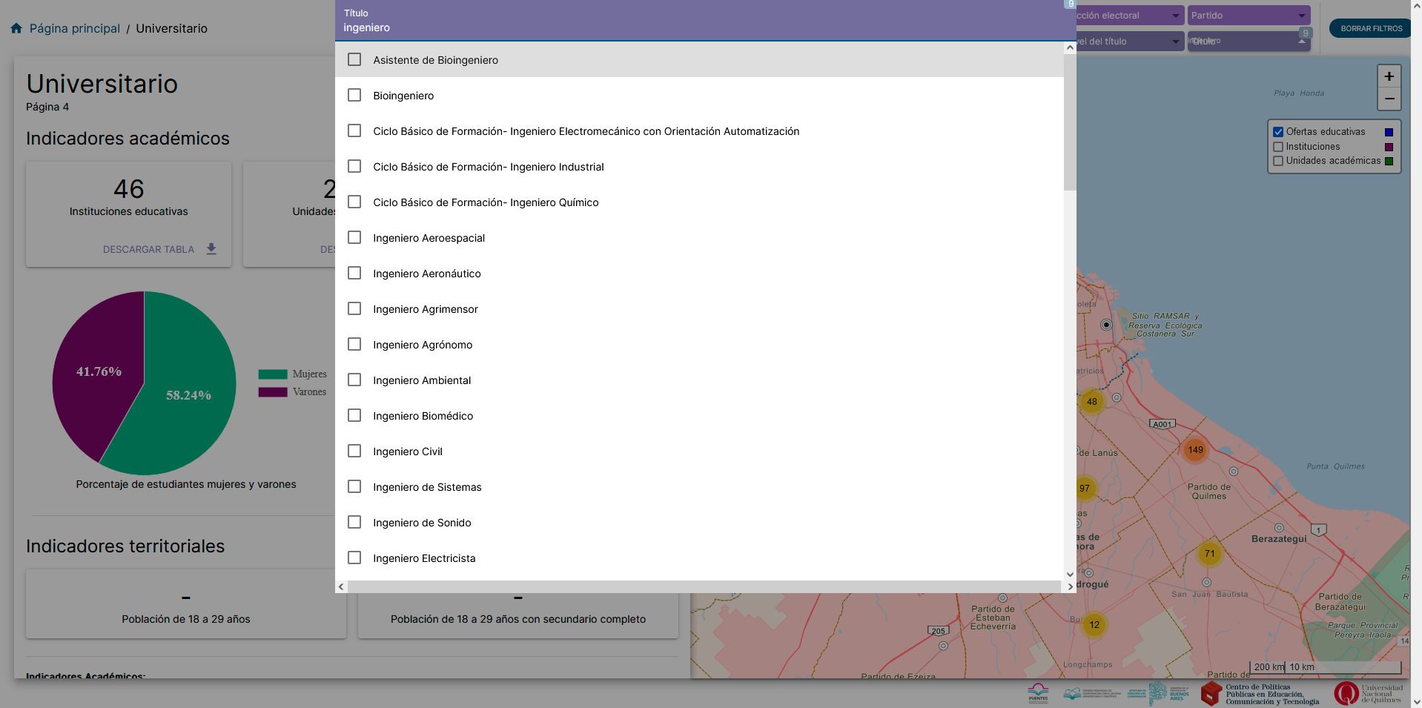Screen dimensions: 1422x708
Task: Go to Página principal link
Action: tap(74, 28)
